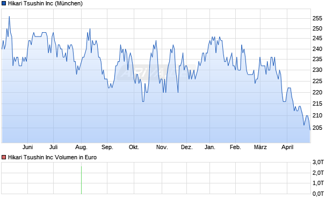Click the 245 price label on the y-axis
The width and height of the screenshot is (333, 199).
tap(317, 39)
